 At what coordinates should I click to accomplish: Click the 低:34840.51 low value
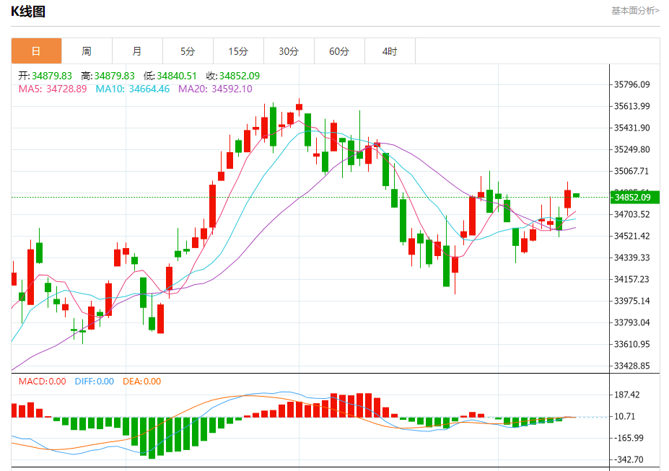click(170, 76)
